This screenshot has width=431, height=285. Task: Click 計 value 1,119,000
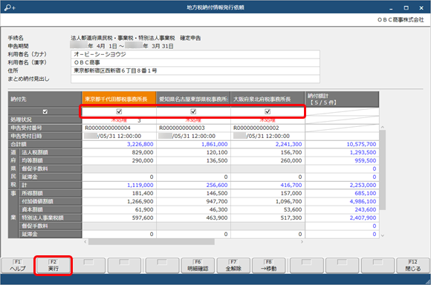[x=140, y=186]
